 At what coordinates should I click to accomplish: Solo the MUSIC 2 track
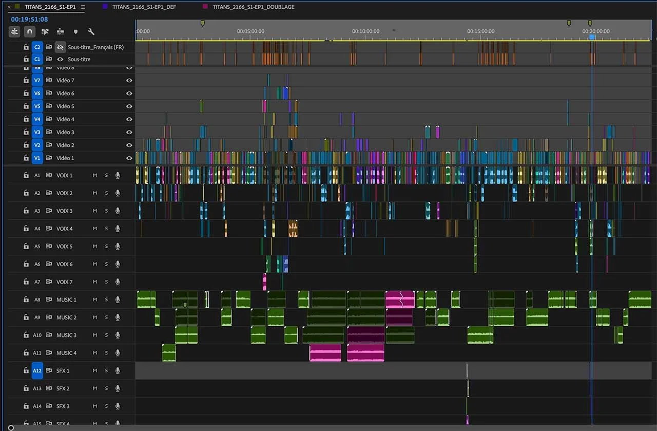pos(106,317)
